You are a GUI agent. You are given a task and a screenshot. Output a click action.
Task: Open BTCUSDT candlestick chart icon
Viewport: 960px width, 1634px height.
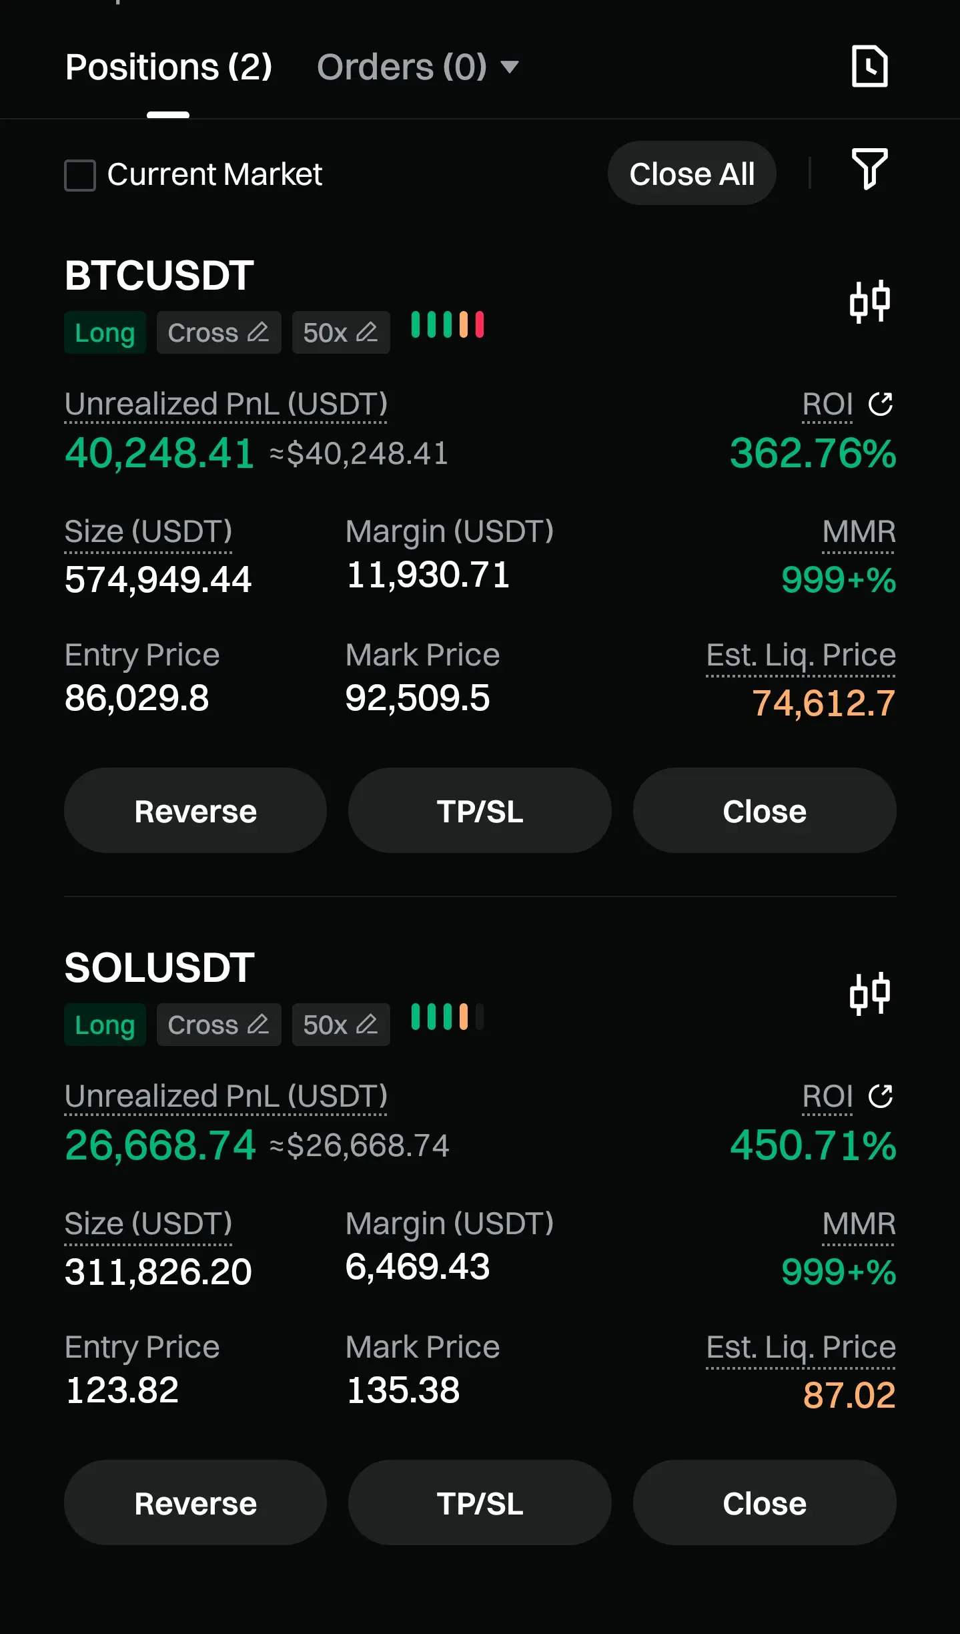(870, 302)
